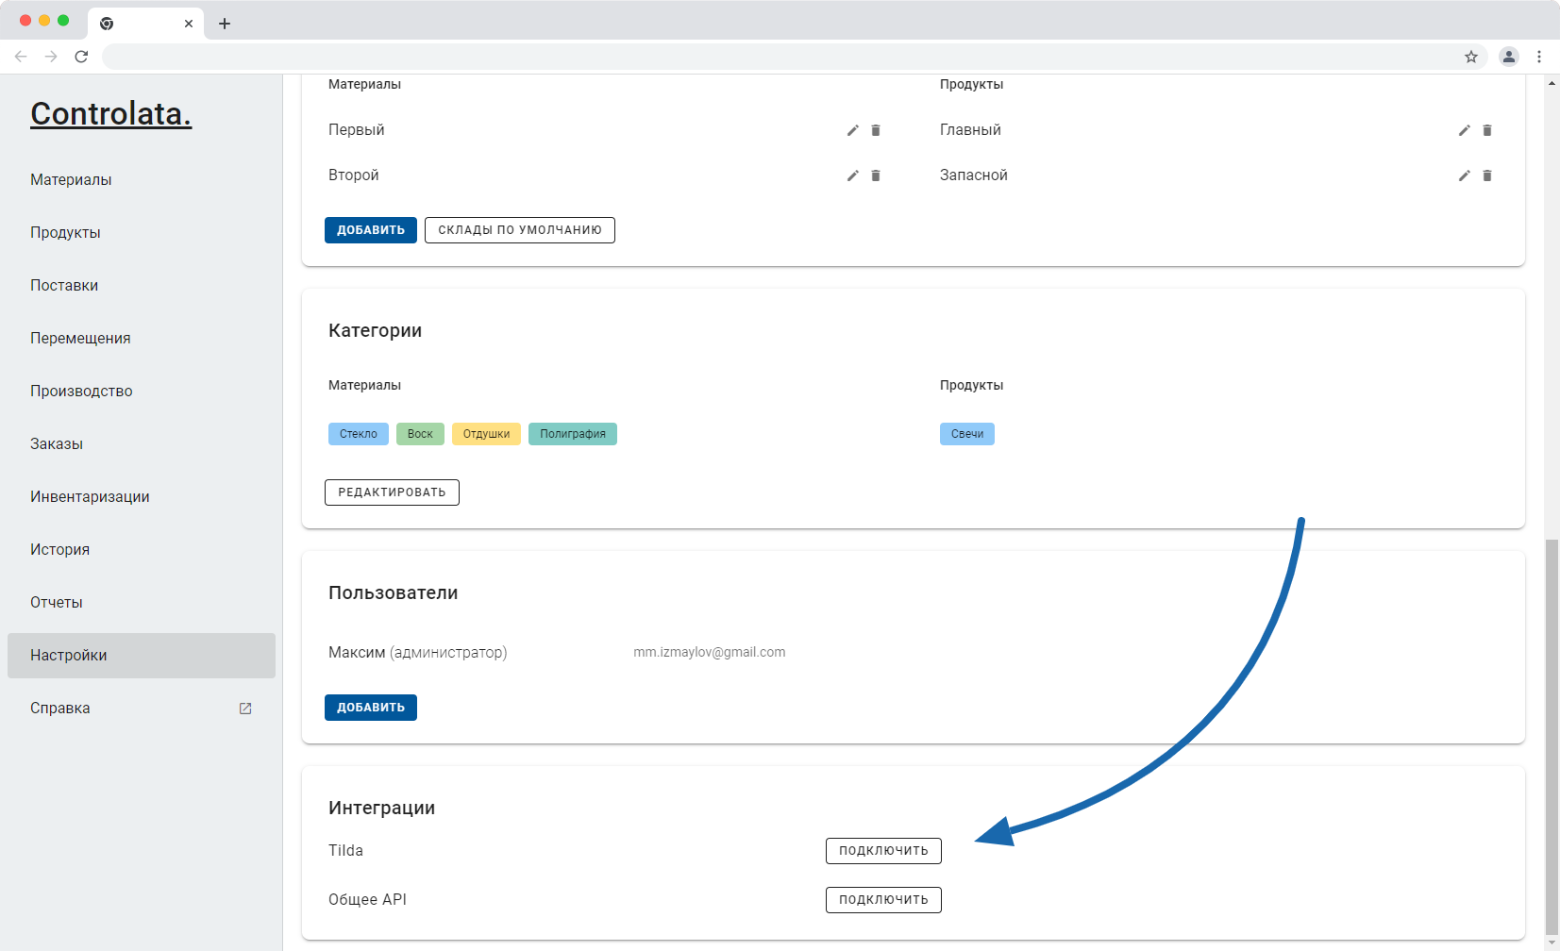Click ДОБАВИТЬ under the warehouses list
The height and width of the screenshot is (951, 1560).
(x=371, y=230)
